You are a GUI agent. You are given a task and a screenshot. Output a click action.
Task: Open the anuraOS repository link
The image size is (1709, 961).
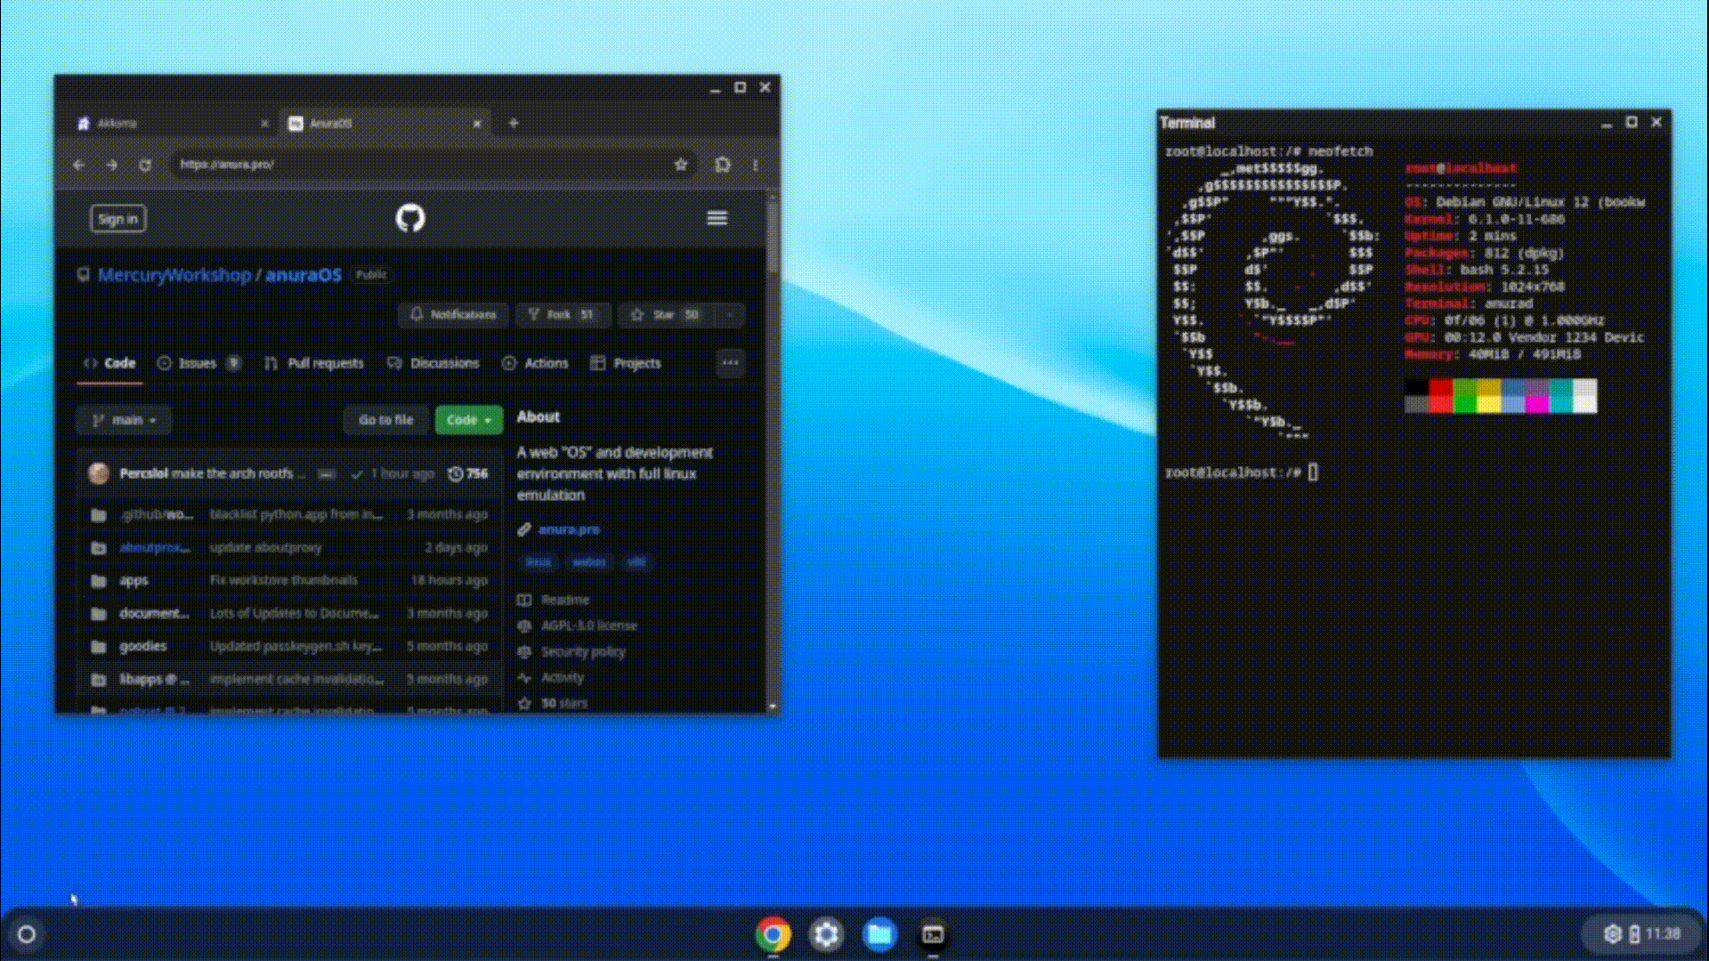pos(304,275)
